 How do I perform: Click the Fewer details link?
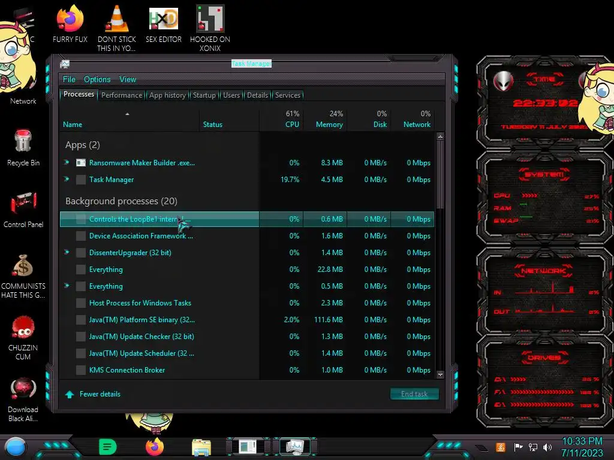(100, 394)
